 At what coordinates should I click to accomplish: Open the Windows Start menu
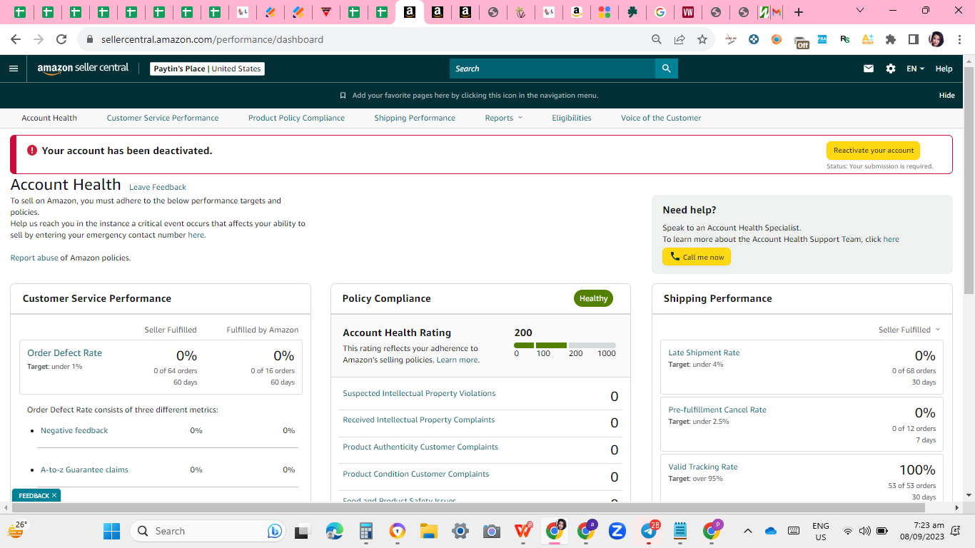point(112,531)
